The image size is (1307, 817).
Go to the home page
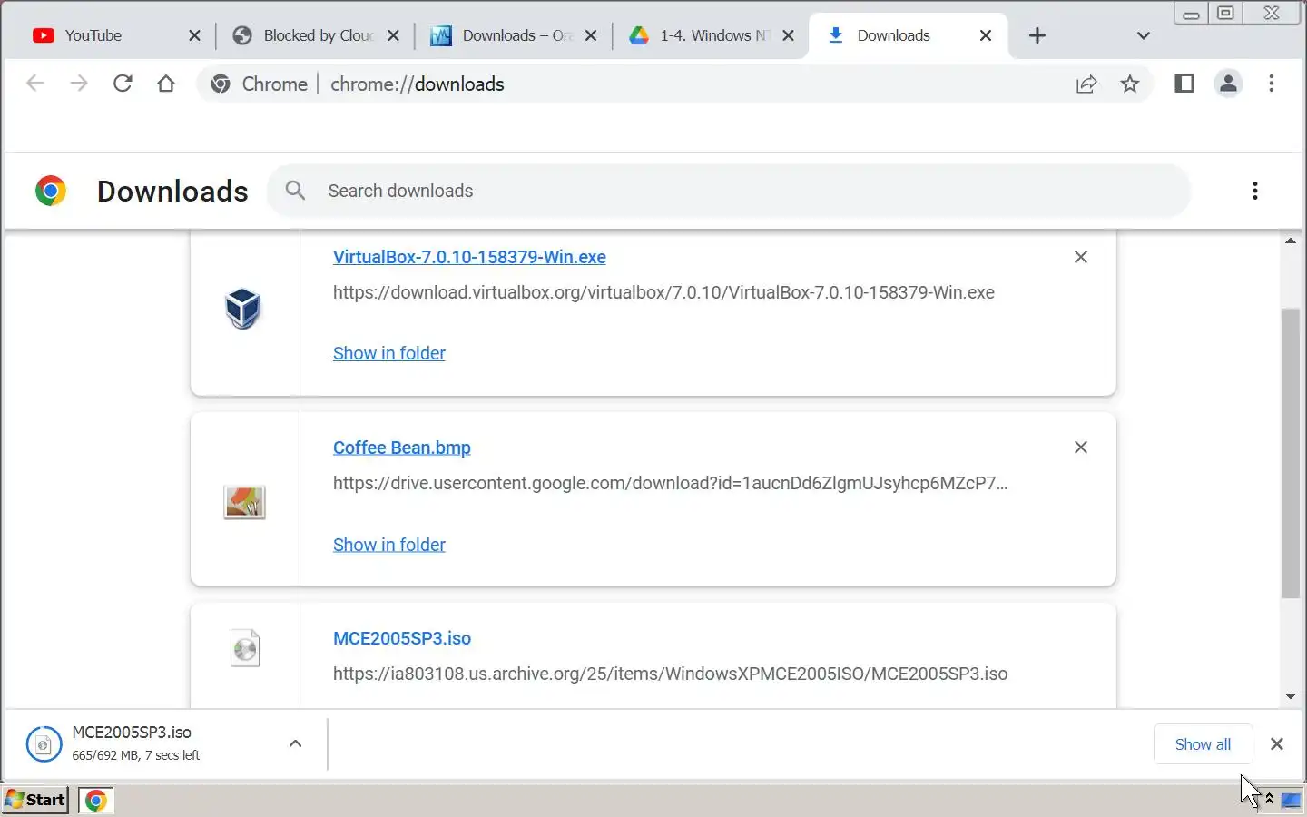166,84
